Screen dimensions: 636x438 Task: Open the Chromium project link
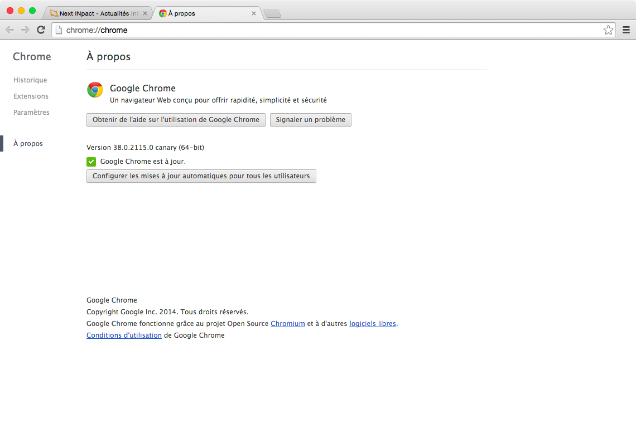[x=287, y=324]
